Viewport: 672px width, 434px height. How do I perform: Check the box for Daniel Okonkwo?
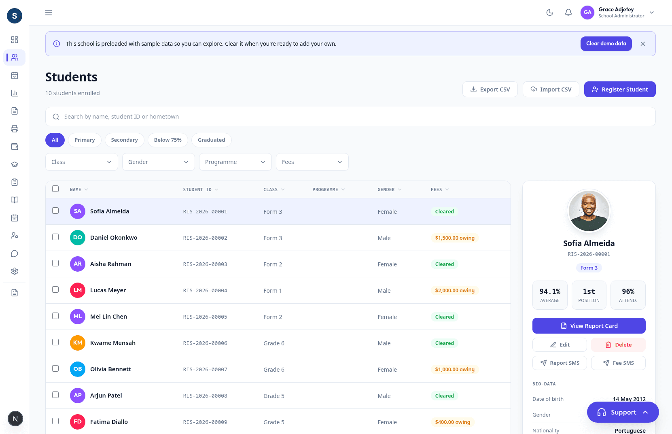(55, 237)
